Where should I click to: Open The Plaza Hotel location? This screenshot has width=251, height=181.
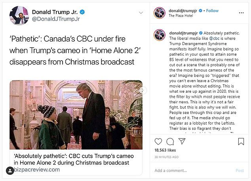pyautogui.click(x=182, y=16)
